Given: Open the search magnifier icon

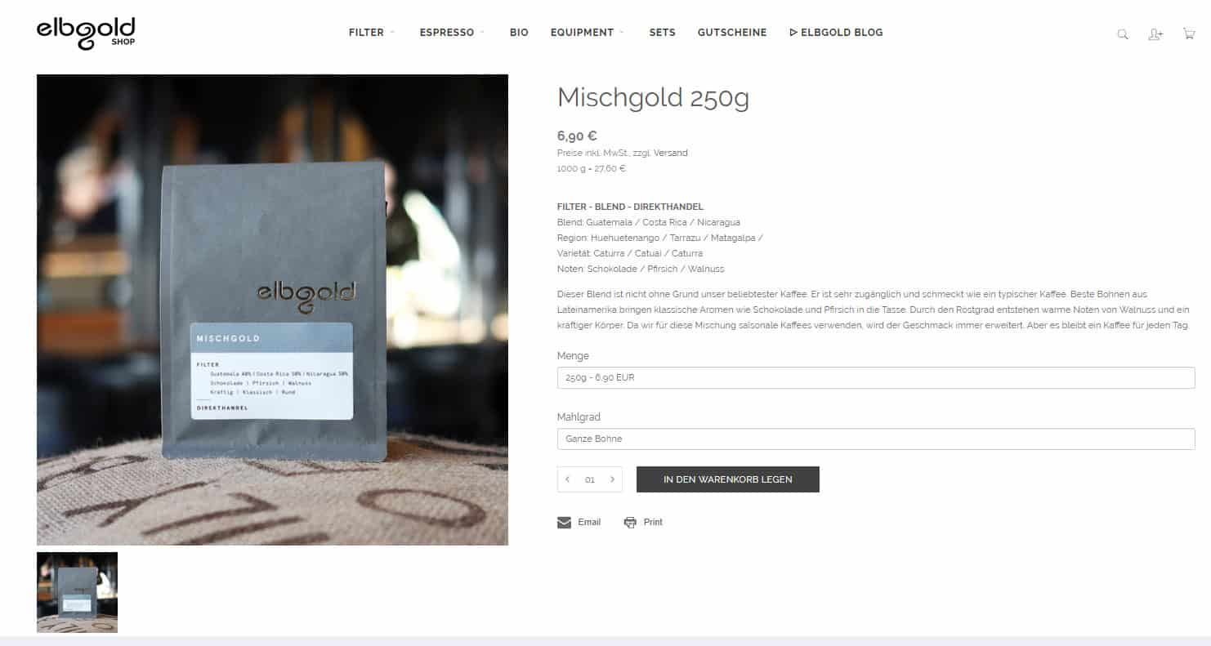Looking at the screenshot, I should [1123, 34].
